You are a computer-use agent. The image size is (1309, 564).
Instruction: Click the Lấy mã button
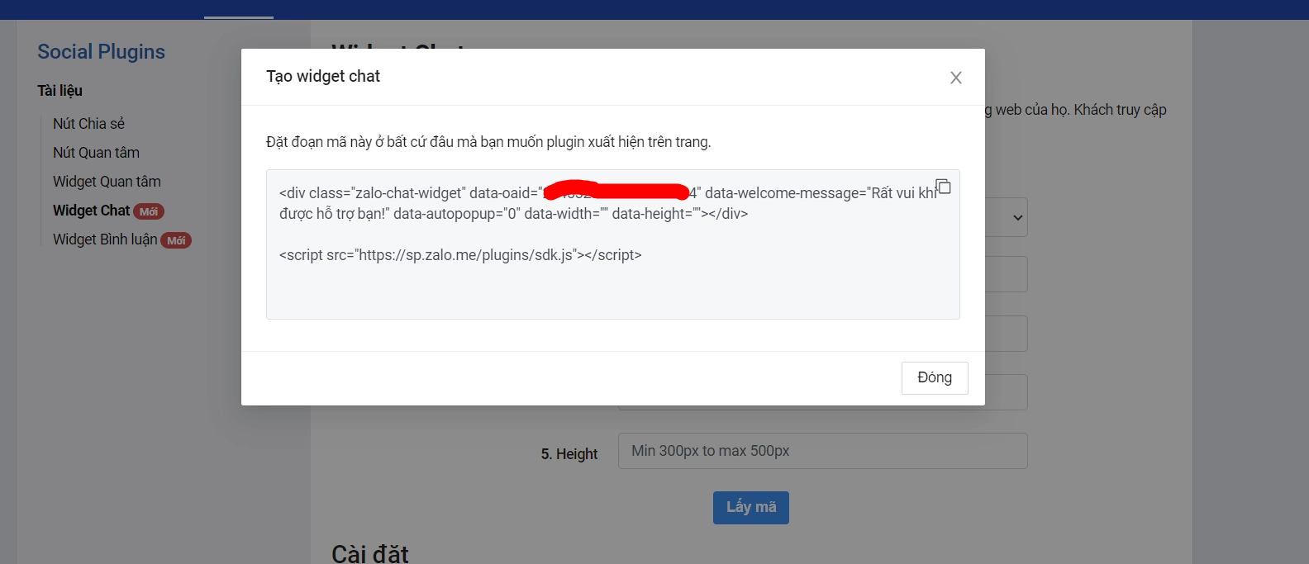pos(751,508)
